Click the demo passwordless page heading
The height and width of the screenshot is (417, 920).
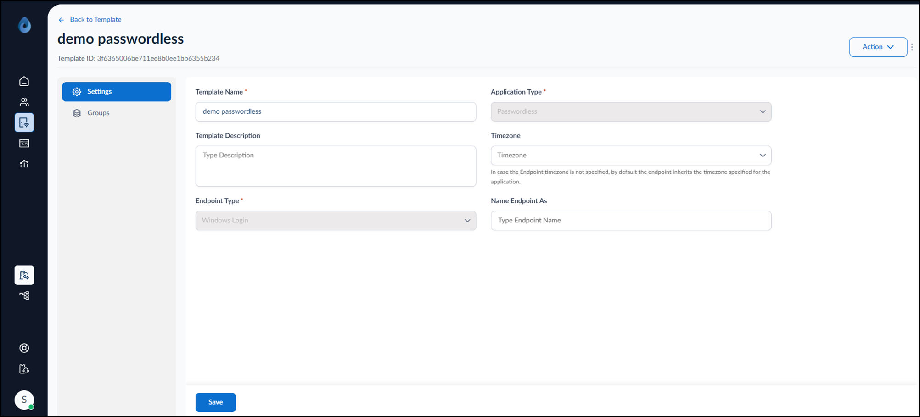(120, 39)
